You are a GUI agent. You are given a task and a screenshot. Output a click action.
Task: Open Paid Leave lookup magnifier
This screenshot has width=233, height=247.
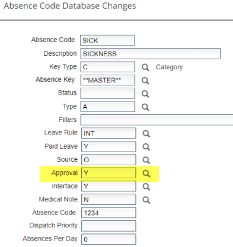coord(146,147)
